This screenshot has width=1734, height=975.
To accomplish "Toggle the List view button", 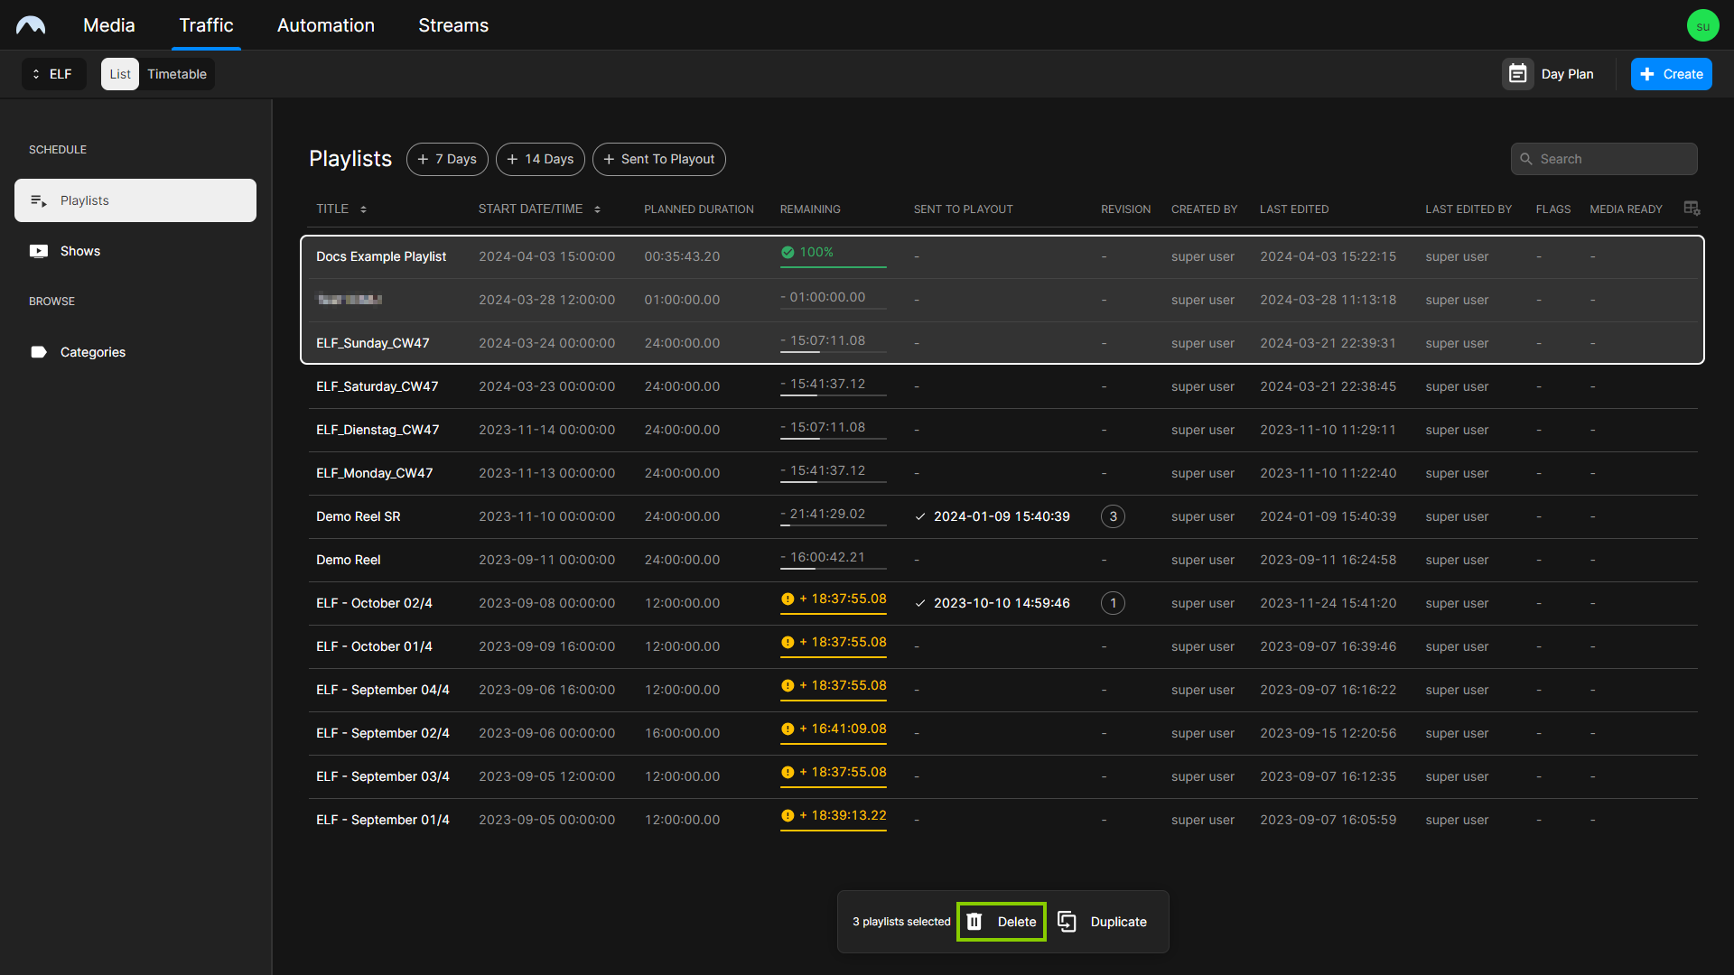I will [x=119, y=74].
